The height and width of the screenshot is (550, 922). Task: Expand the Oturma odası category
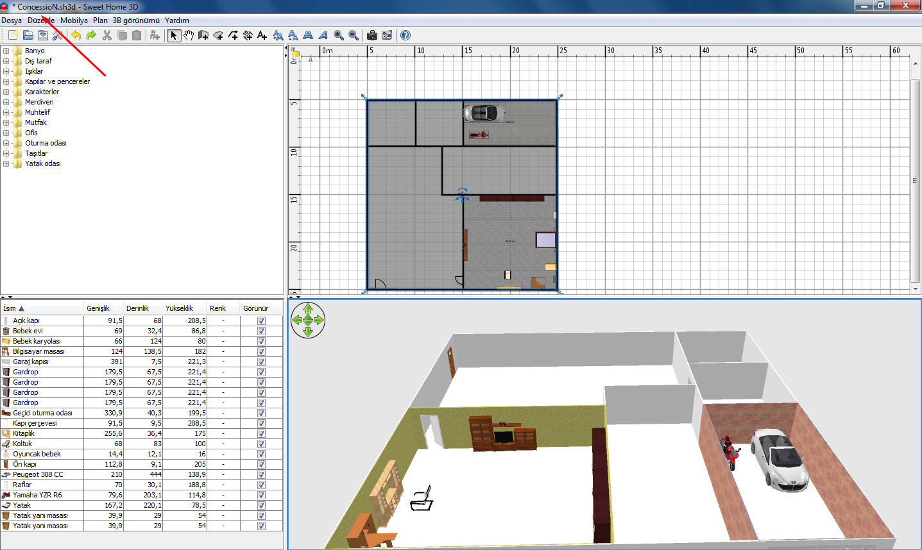(x=6, y=143)
